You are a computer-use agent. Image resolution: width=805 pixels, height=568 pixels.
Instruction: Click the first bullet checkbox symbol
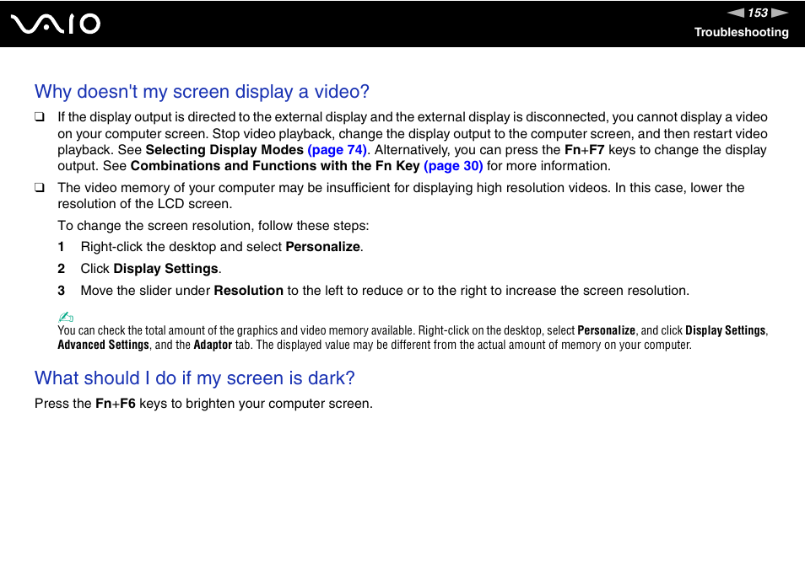(x=40, y=117)
